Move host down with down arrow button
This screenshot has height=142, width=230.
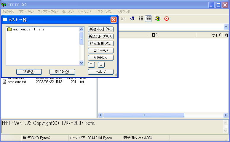pos(101,65)
